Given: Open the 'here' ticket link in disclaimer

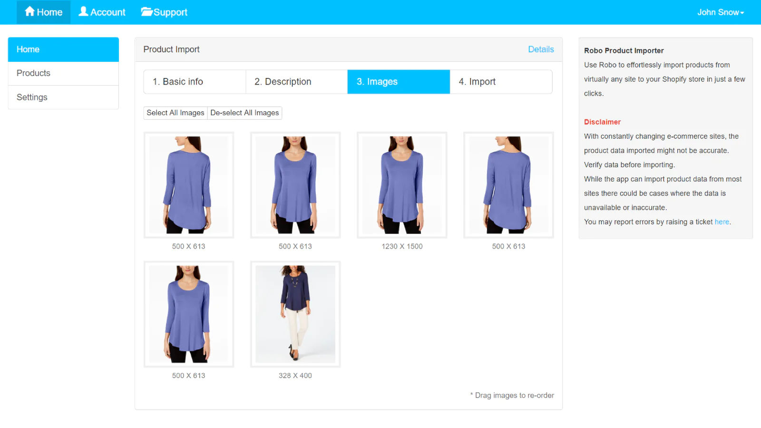Looking at the screenshot, I should click(x=722, y=222).
